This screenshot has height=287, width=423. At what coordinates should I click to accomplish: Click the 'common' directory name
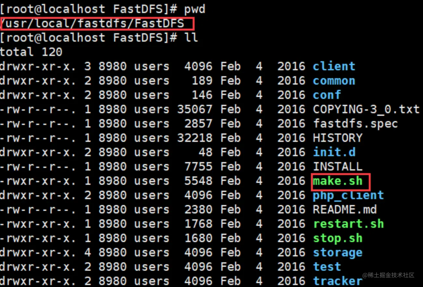pos(334,81)
